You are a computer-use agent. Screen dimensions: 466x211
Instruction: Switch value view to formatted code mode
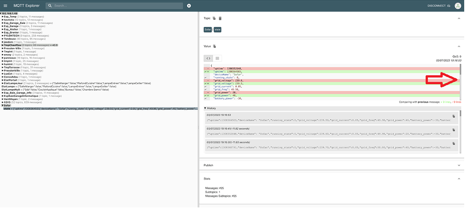click(209, 58)
